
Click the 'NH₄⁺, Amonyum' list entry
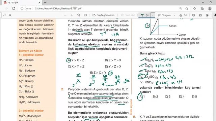coord(28,97)
